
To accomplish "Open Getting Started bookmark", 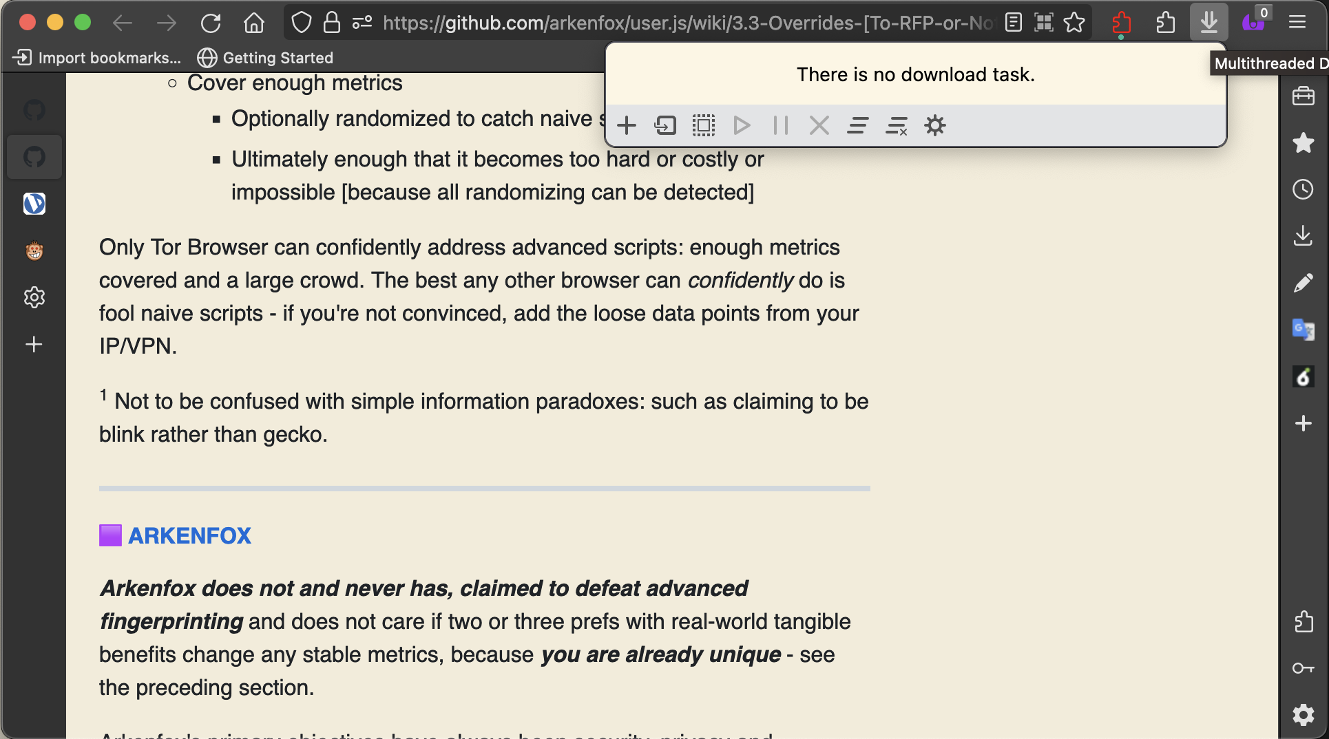I will click(x=265, y=58).
